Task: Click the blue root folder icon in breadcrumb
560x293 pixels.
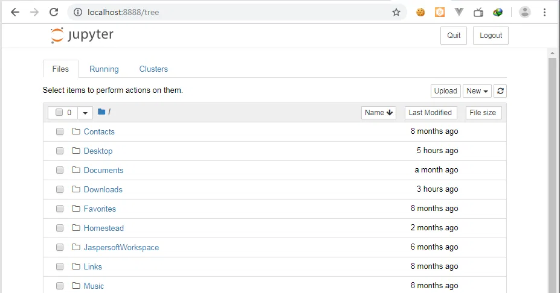Action: (101, 112)
